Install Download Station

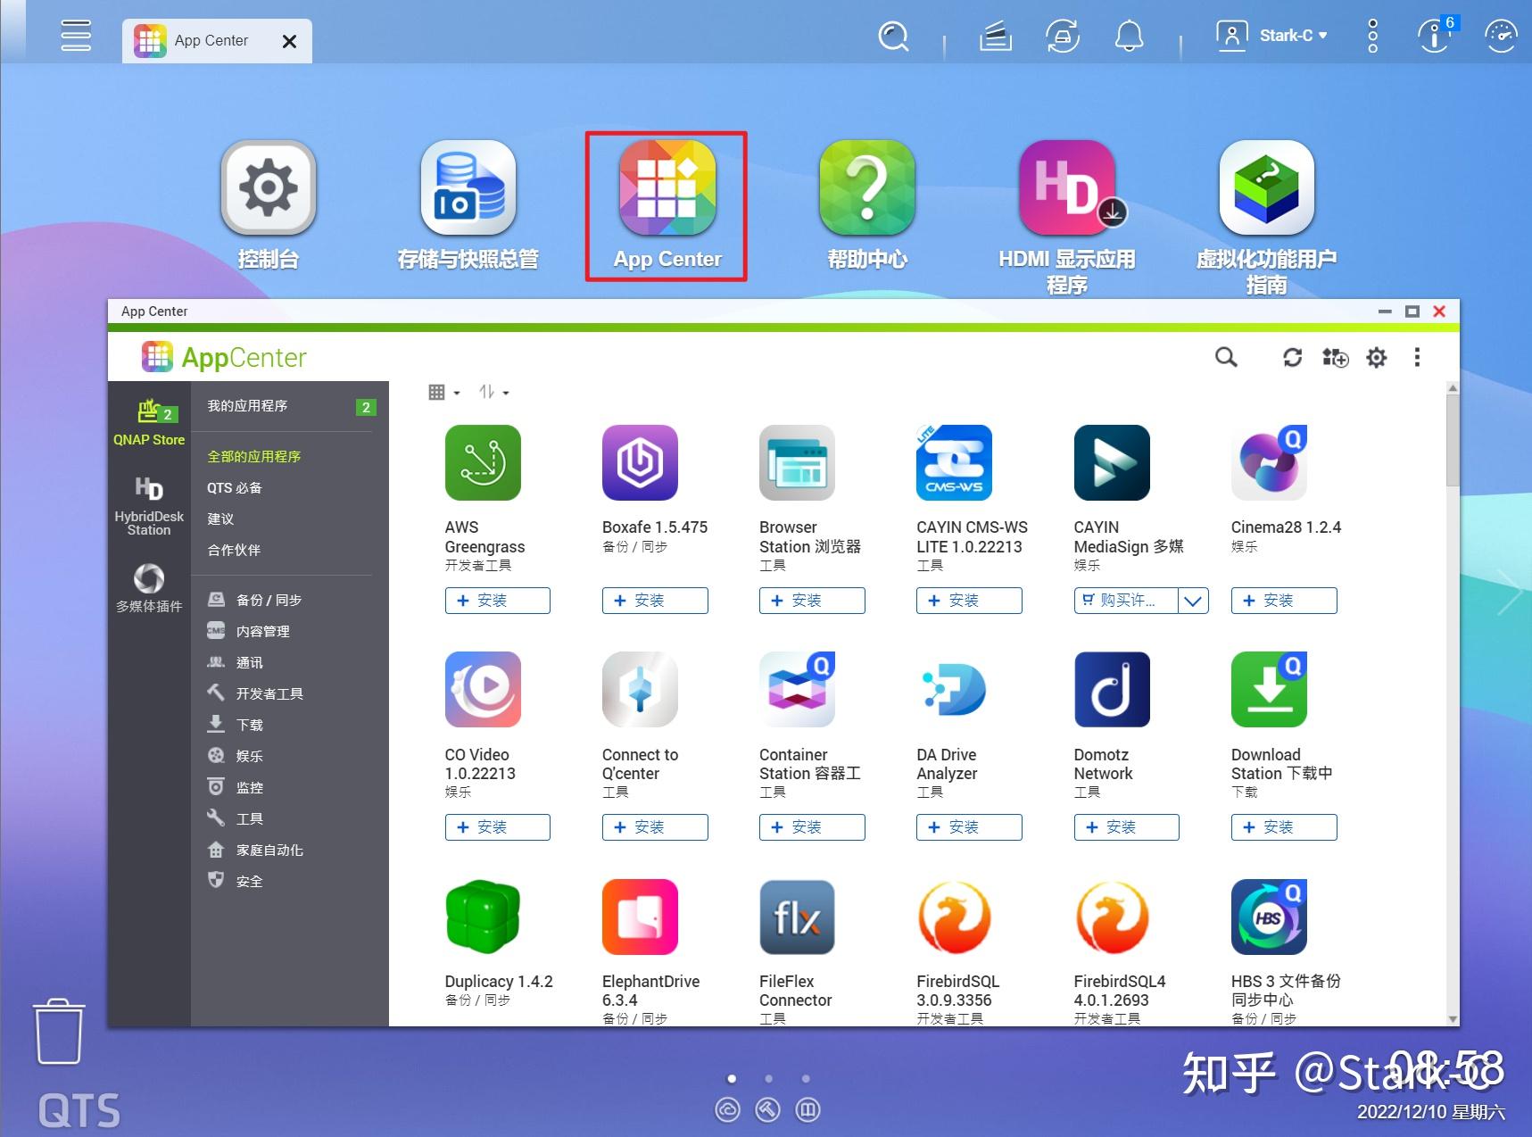(x=1284, y=827)
